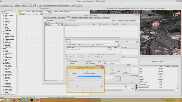Click the red triangle toolbar icon
The image size is (182, 102).
tap(20, 5)
